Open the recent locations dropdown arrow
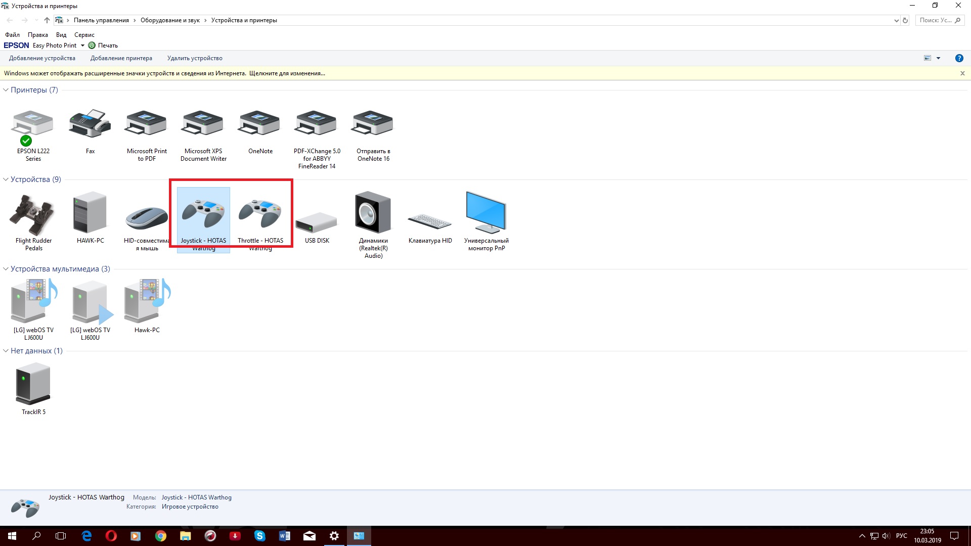 tap(36, 20)
